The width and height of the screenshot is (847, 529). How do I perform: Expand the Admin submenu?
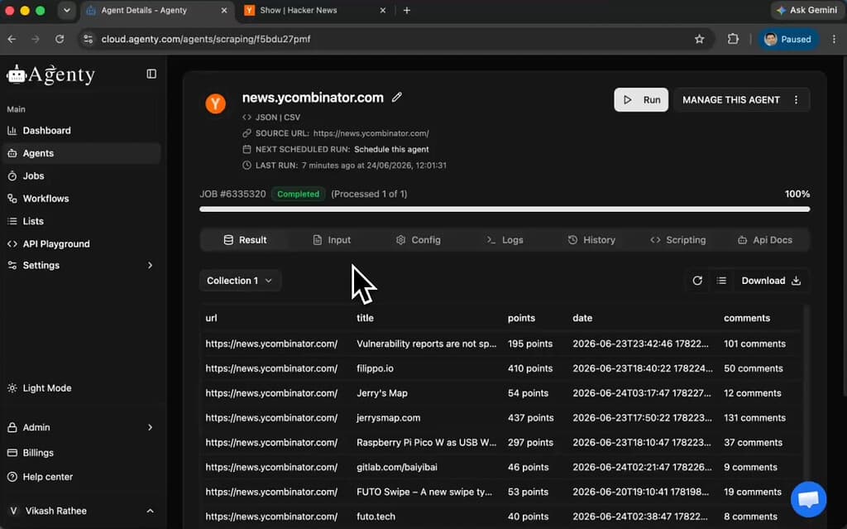coord(82,427)
